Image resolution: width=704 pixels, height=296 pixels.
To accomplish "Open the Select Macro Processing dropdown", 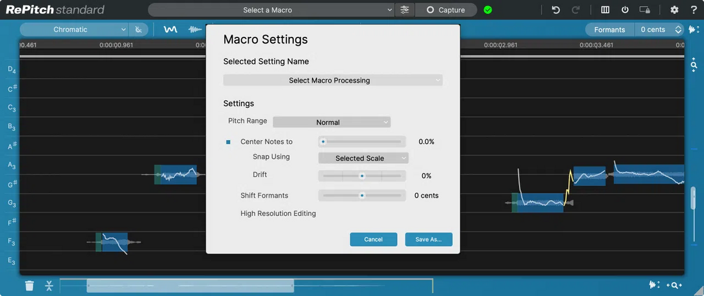I will click(x=333, y=80).
